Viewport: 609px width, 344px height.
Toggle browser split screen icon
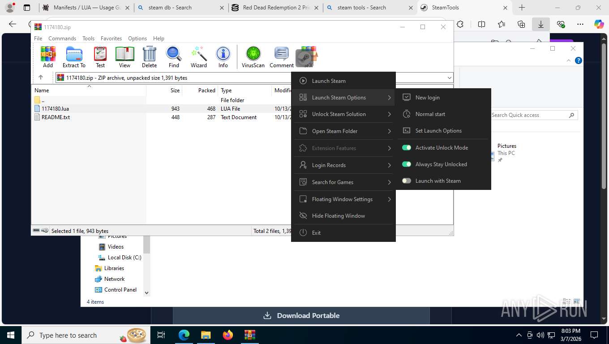tap(481, 24)
